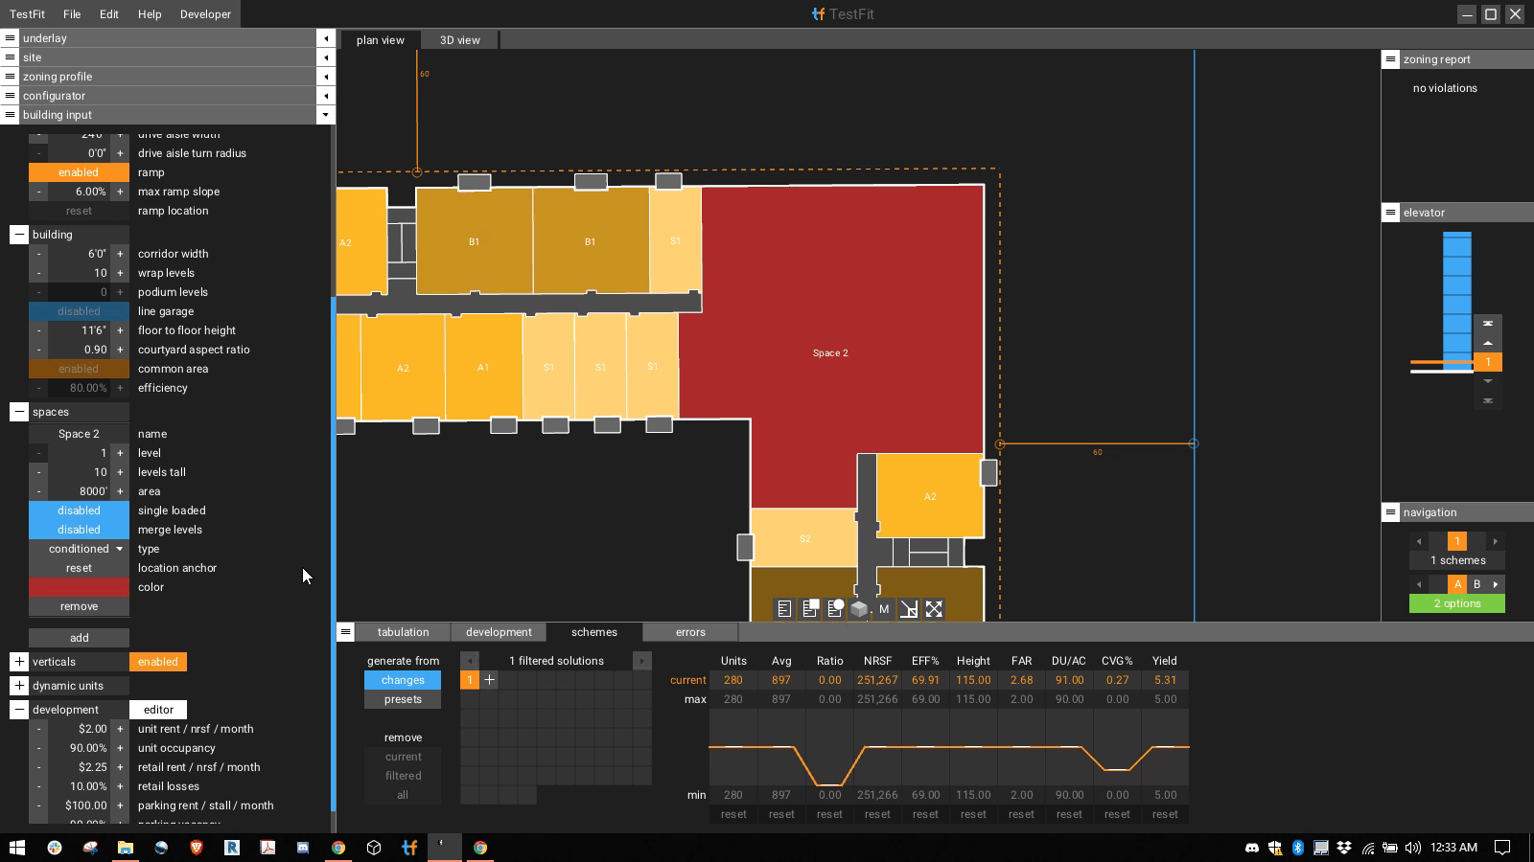
Task: Toggle the ramp enabled switch
Action: (79, 172)
